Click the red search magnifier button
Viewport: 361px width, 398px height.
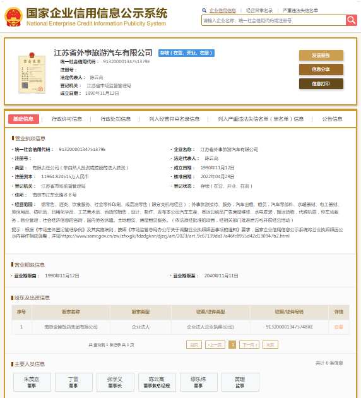pos(352,20)
